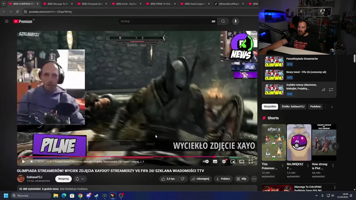This screenshot has width=356, height=200.
Task: Click the search magnifier button
Action: click(223, 21)
